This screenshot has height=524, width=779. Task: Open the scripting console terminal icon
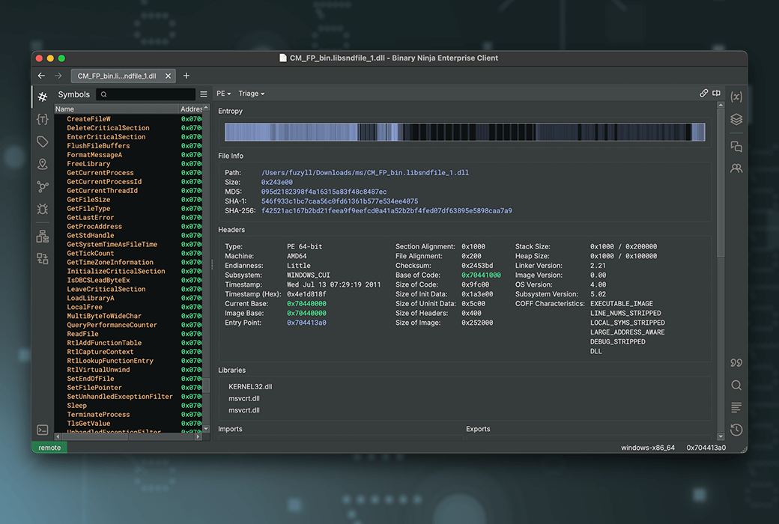pos(43,430)
